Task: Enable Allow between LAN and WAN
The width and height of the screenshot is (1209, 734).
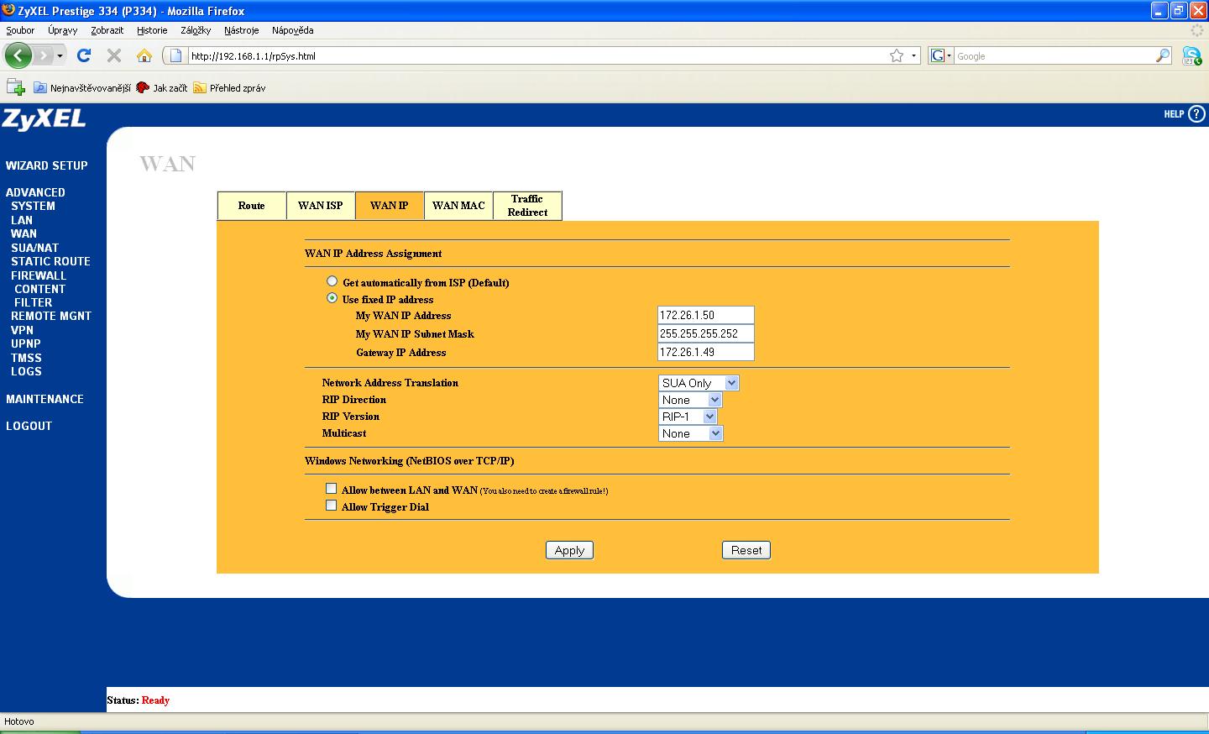Action: click(332, 489)
